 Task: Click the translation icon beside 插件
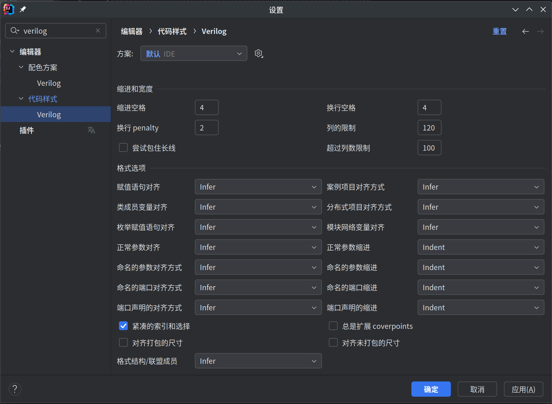click(x=91, y=130)
